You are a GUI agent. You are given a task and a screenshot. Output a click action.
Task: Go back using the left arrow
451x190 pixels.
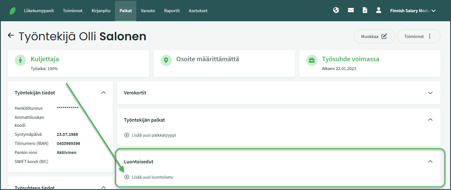(11, 35)
